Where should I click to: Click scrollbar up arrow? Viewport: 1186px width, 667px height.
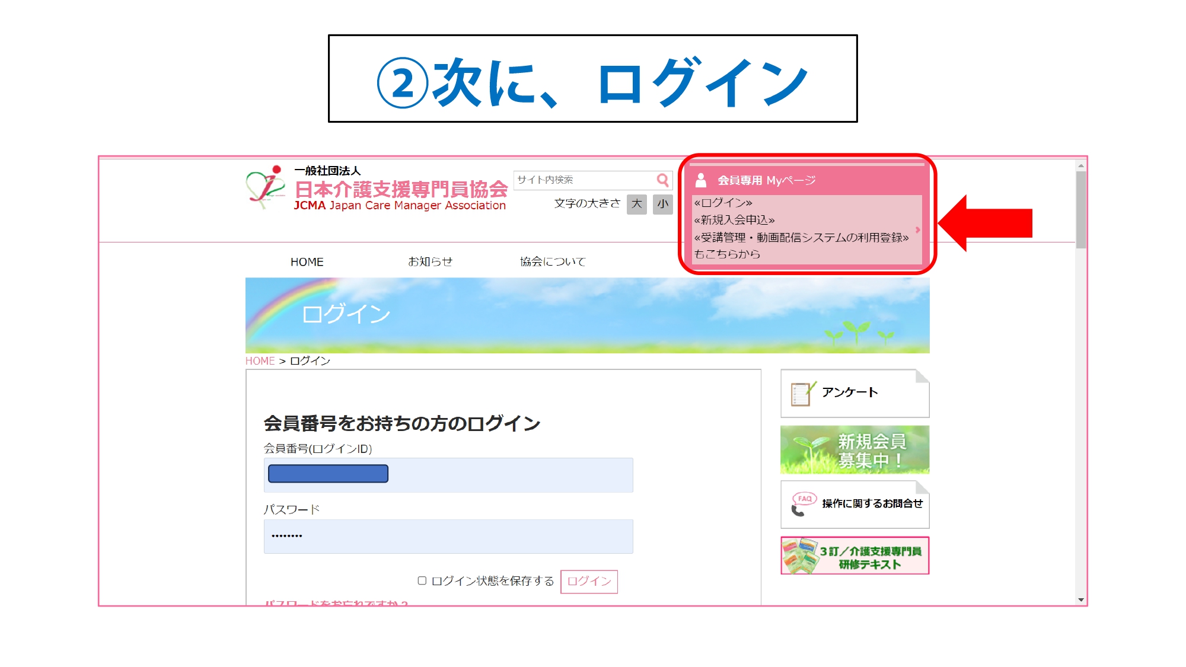point(1081,165)
